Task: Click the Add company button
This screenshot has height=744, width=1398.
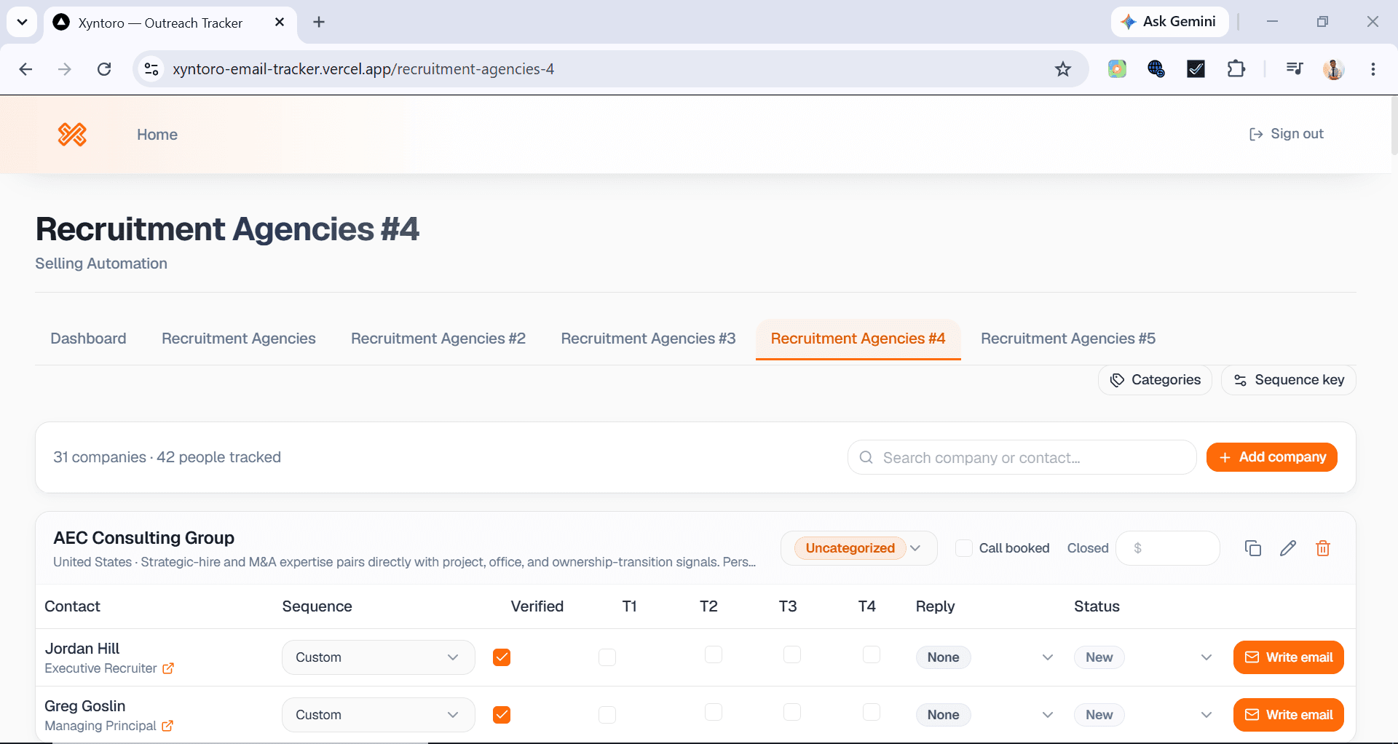Action: [1272, 457]
